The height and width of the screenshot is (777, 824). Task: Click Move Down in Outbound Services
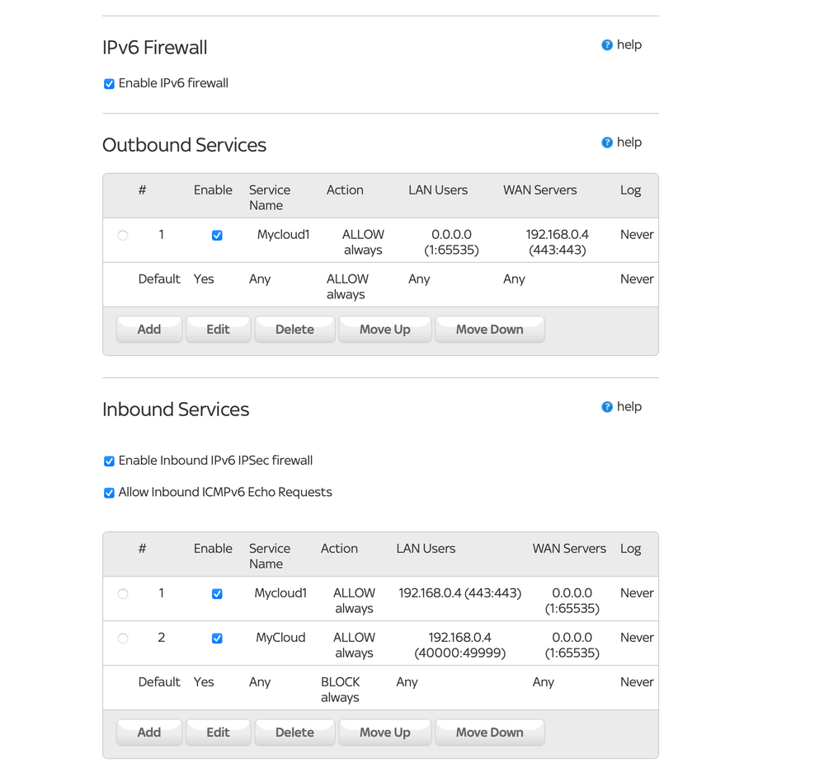[489, 330]
